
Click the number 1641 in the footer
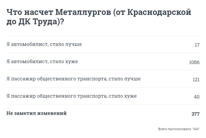[x=196, y=129]
